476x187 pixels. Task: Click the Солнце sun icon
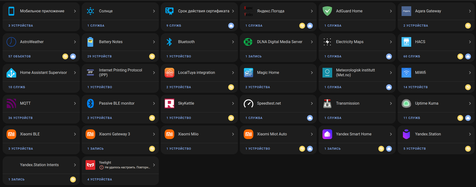90,11
